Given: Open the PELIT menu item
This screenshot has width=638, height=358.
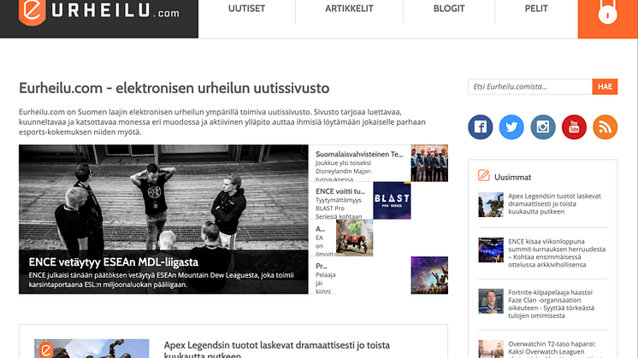Looking at the screenshot, I should [x=536, y=9].
